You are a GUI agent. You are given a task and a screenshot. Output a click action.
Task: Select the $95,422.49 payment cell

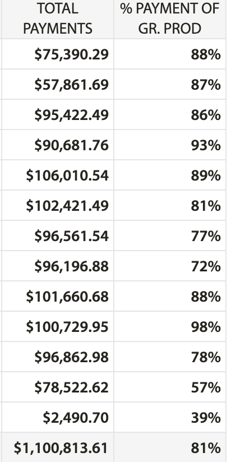coord(58,114)
